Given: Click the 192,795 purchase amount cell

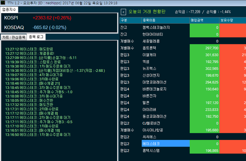Looking at the screenshot, I should click(x=205, y=62).
